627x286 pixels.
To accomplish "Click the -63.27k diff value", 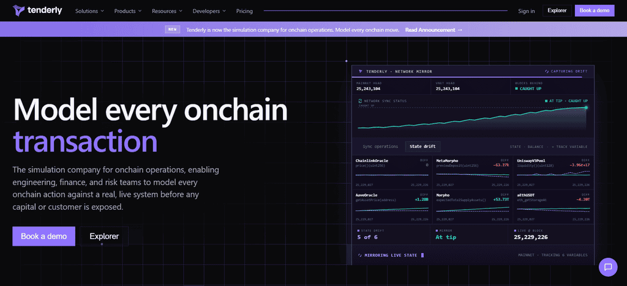I will pyautogui.click(x=501, y=164).
